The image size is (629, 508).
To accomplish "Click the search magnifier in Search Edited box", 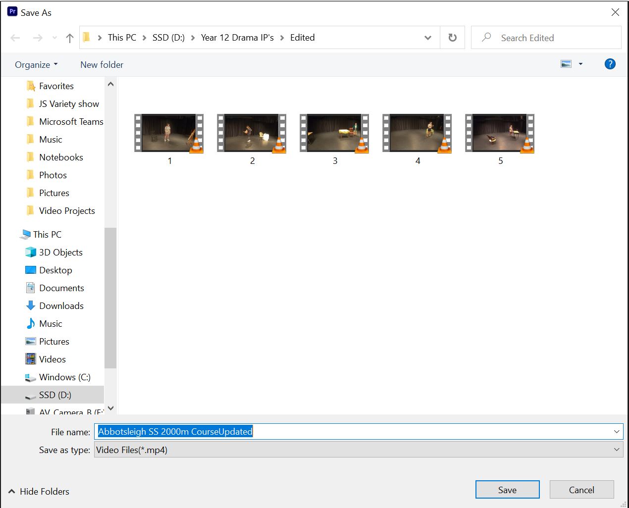I will 486,37.
